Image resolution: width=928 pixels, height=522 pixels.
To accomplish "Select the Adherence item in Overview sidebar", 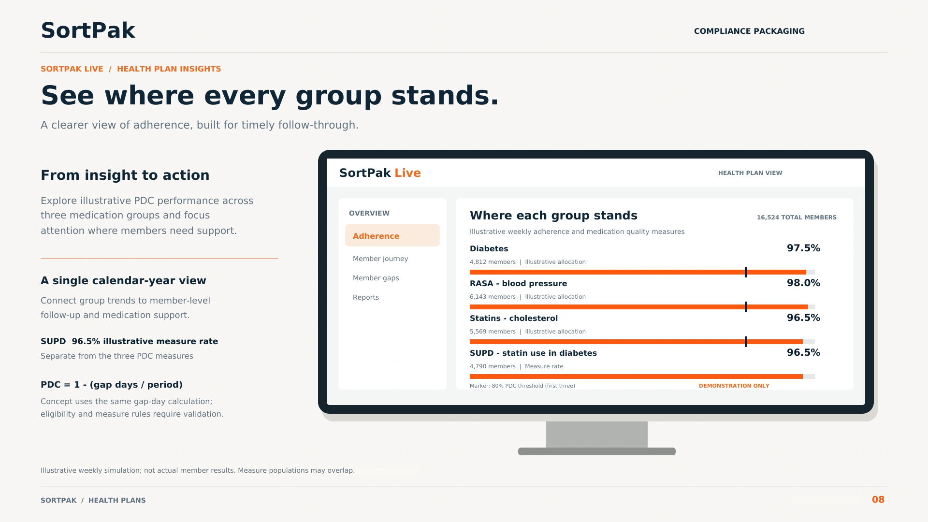I will coord(392,235).
